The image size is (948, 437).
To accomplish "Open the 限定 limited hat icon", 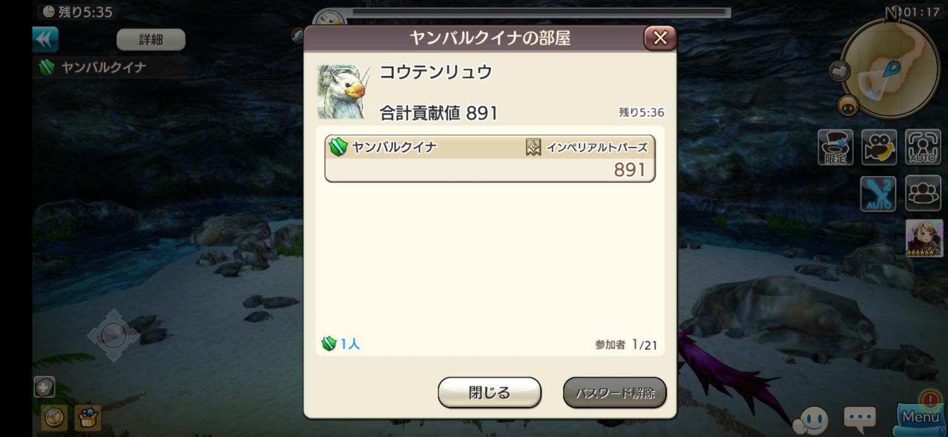I will (x=836, y=148).
